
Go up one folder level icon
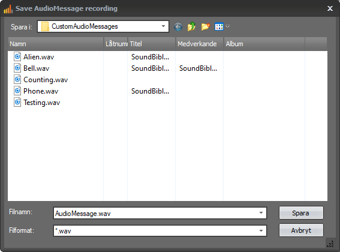pos(191,26)
